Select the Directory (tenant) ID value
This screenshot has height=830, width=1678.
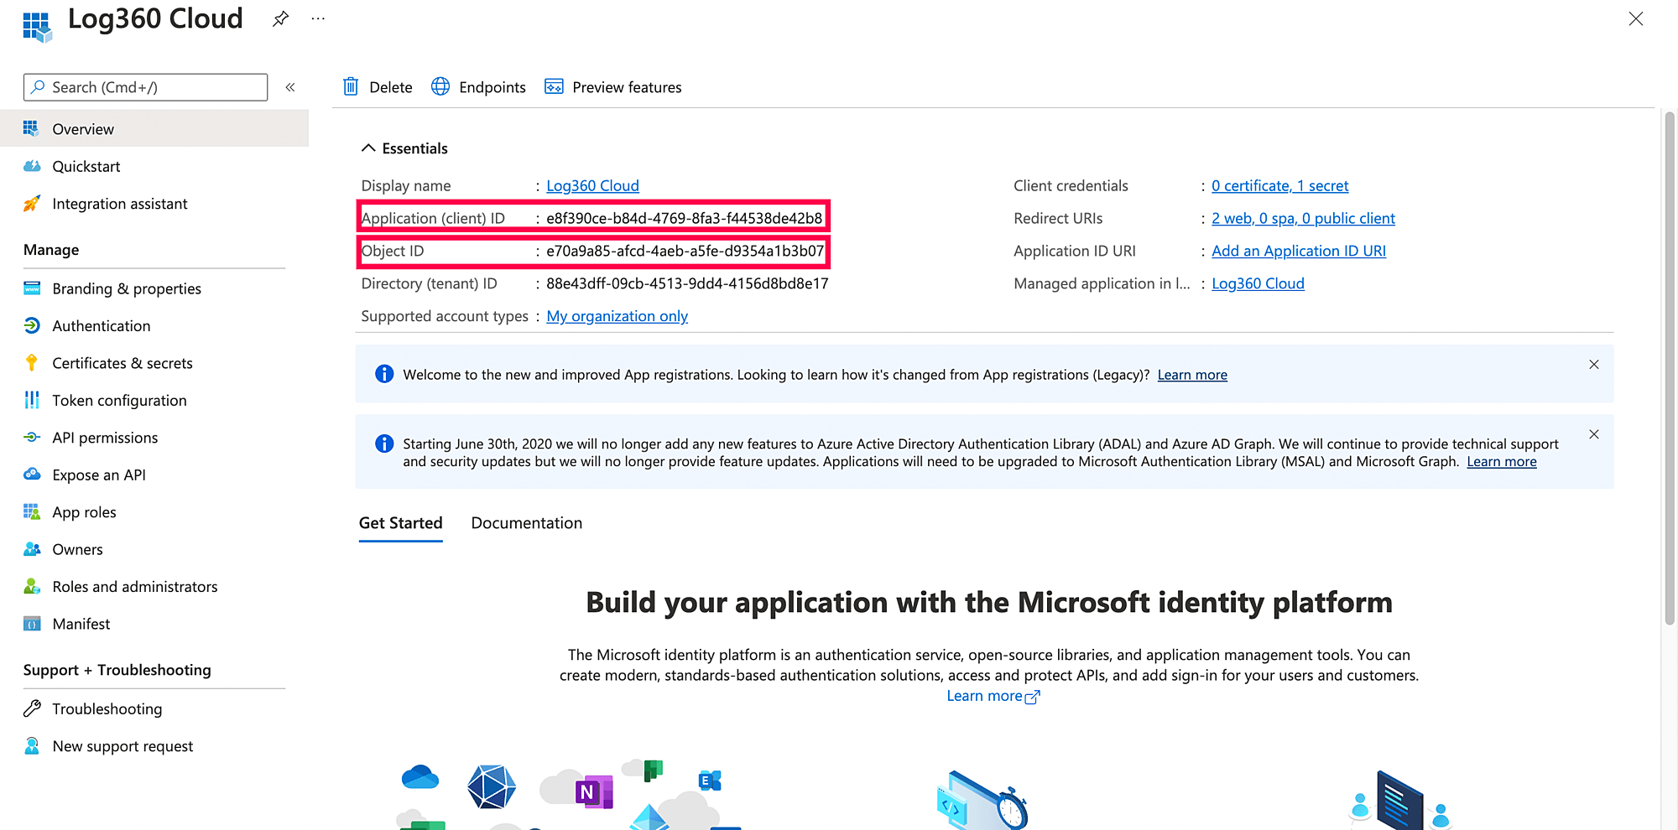tap(687, 283)
